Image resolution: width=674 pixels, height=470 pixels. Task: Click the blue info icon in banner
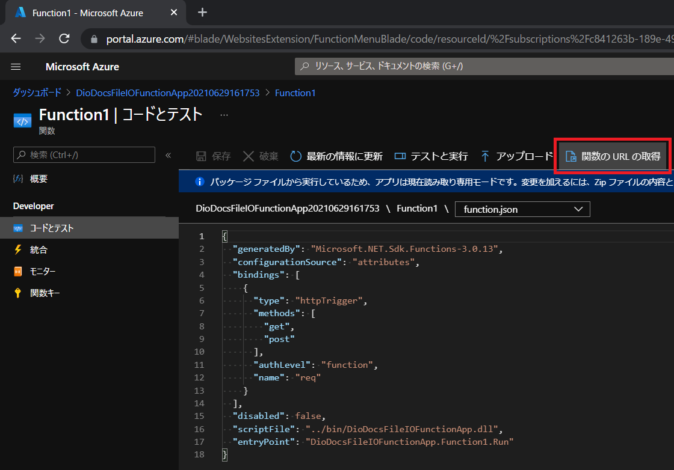[199, 182]
